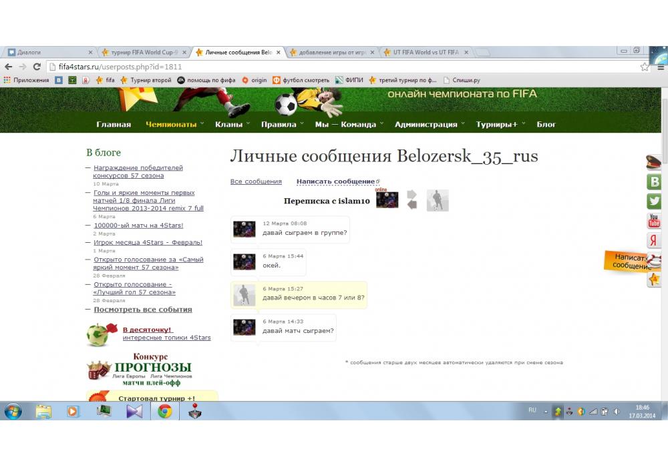
Task: Click Chrome icon in taskbar
Action: click(x=165, y=411)
